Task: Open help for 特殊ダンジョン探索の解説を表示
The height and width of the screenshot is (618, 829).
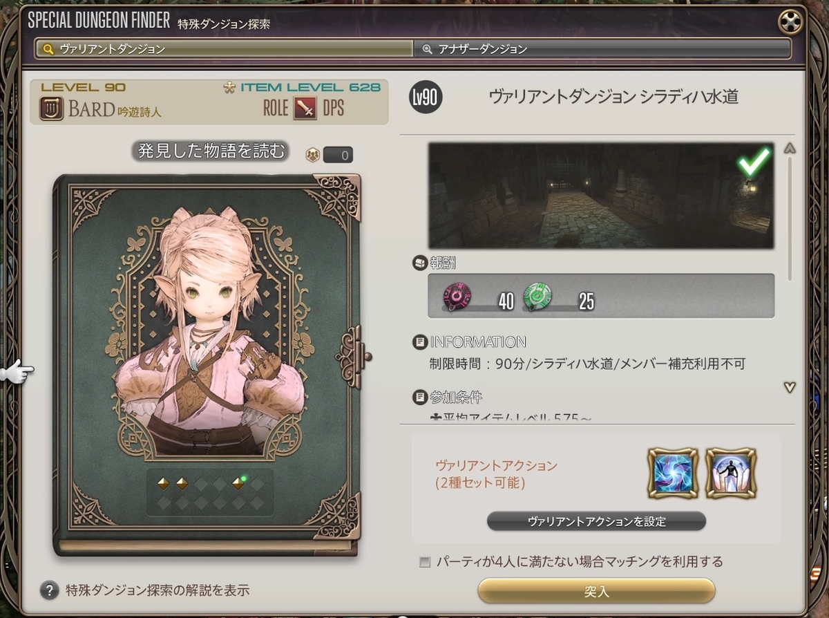Action: pyautogui.click(x=49, y=590)
